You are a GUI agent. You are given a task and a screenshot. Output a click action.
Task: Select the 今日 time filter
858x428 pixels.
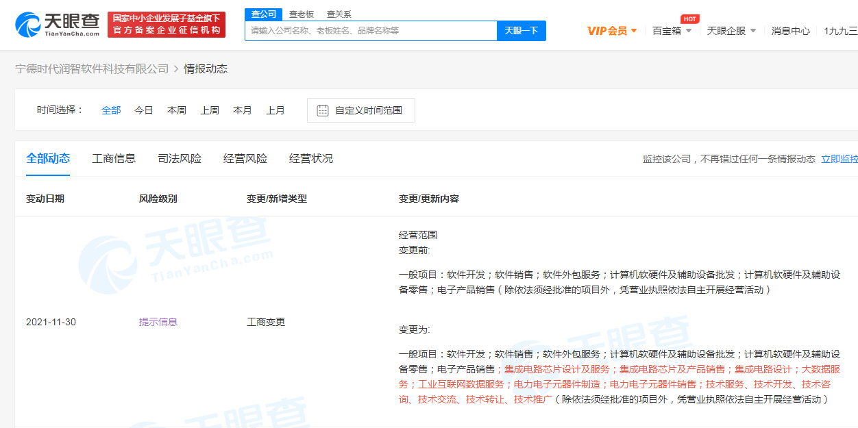144,110
